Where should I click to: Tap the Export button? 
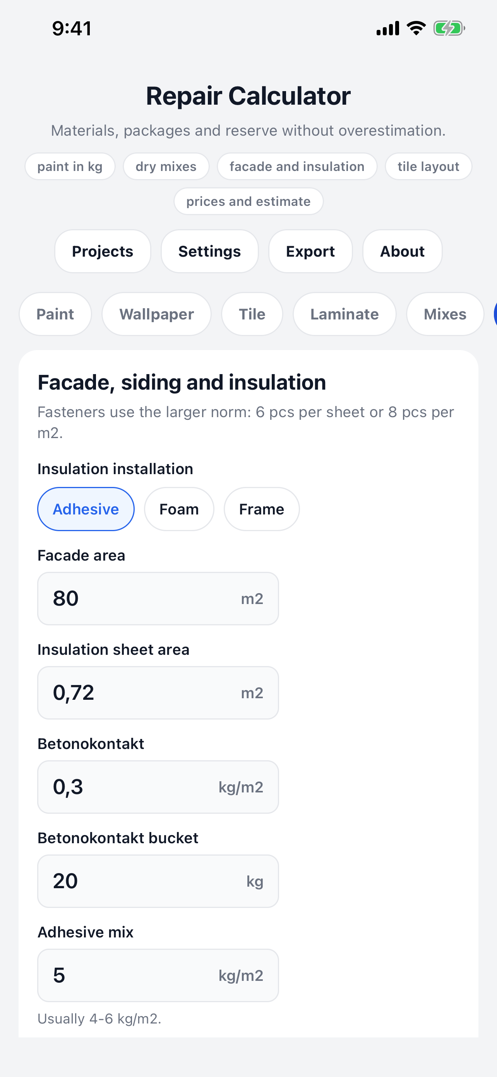coord(310,251)
